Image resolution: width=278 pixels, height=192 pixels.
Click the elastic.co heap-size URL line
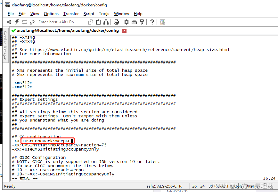click(x=120, y=50)
